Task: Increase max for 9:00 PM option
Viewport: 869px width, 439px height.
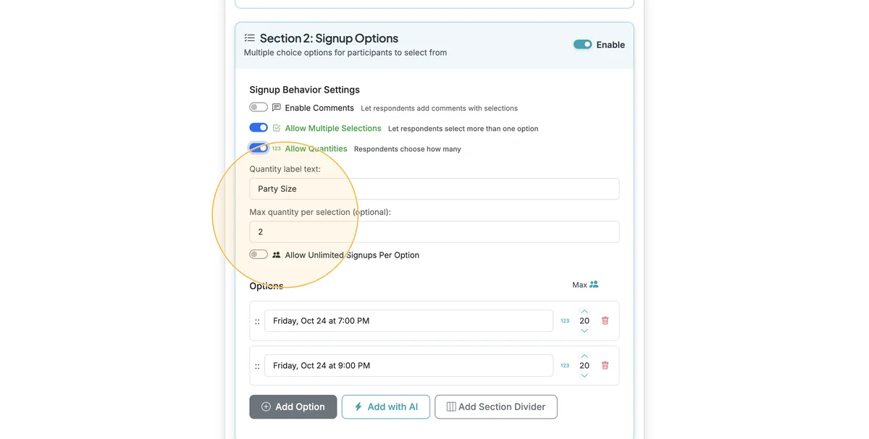Action: point(584,356)
